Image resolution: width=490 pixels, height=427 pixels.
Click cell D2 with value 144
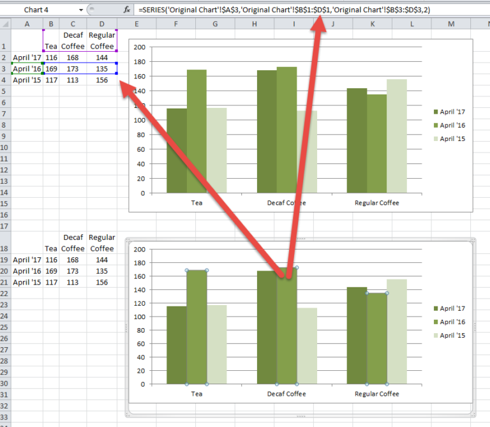102,57
